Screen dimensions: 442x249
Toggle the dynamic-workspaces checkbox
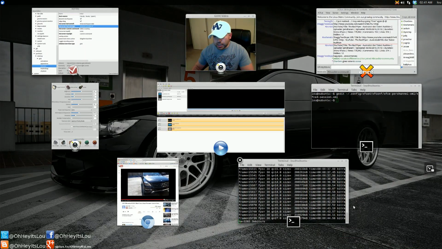click(81, 19)
